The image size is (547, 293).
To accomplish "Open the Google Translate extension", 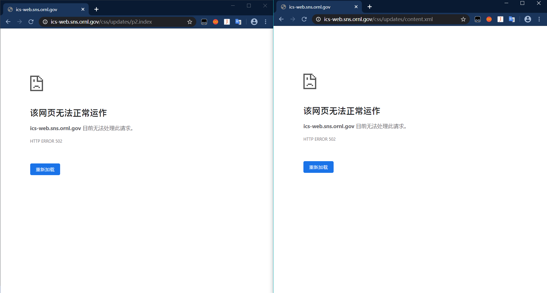I will click(x=238, y=22).
